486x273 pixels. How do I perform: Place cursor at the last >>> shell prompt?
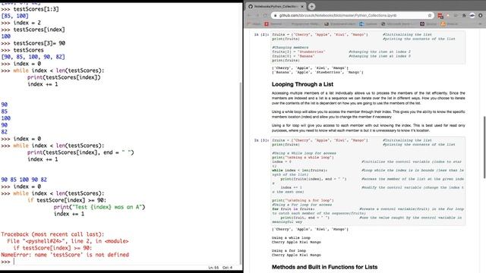pos(14,262)
